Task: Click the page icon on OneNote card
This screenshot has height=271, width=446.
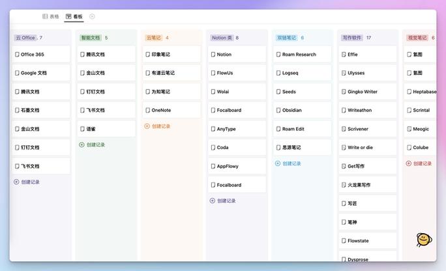Action: click(147, 110)
